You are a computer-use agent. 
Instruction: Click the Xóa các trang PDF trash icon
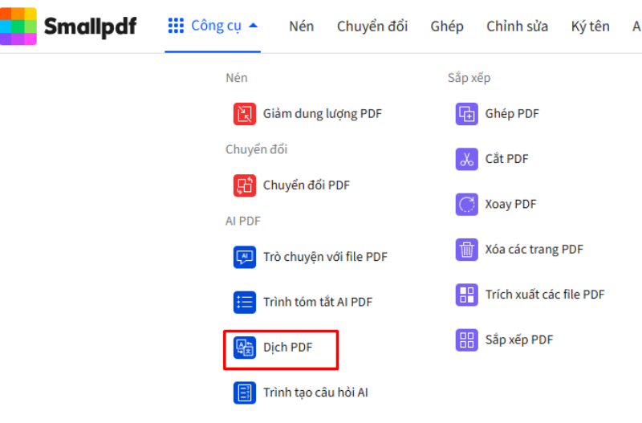467,250
